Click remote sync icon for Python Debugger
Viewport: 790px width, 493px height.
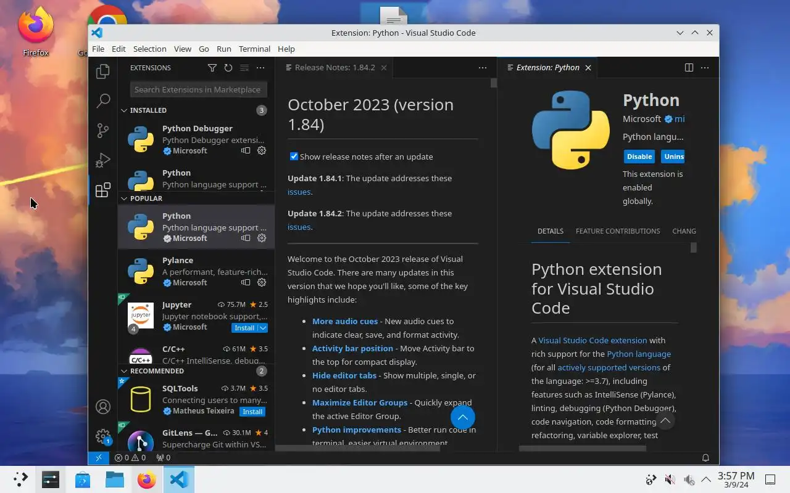[246, 150]
